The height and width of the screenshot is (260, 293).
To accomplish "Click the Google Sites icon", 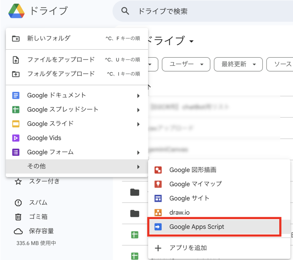I will [158, 198].
